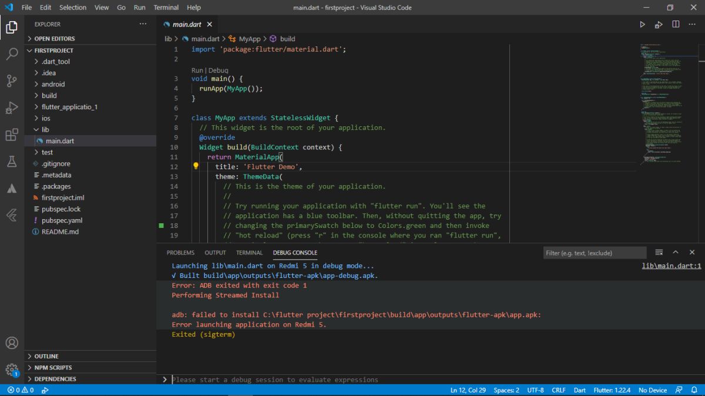
Task: Open the Source Control view icon
Action: coord(12,81)
